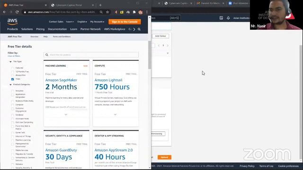Open Amazon SageMaker link
Screen dimensions: 303x170
(61, 80)
